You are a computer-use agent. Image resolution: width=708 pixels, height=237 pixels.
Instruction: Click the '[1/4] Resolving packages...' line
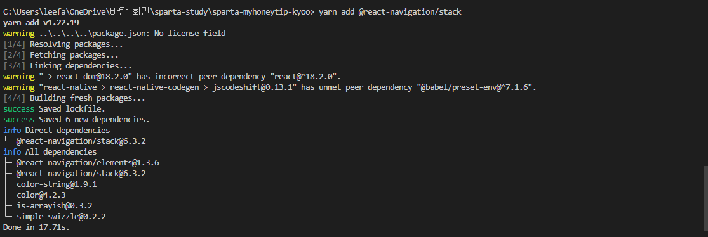coord(63,44)
